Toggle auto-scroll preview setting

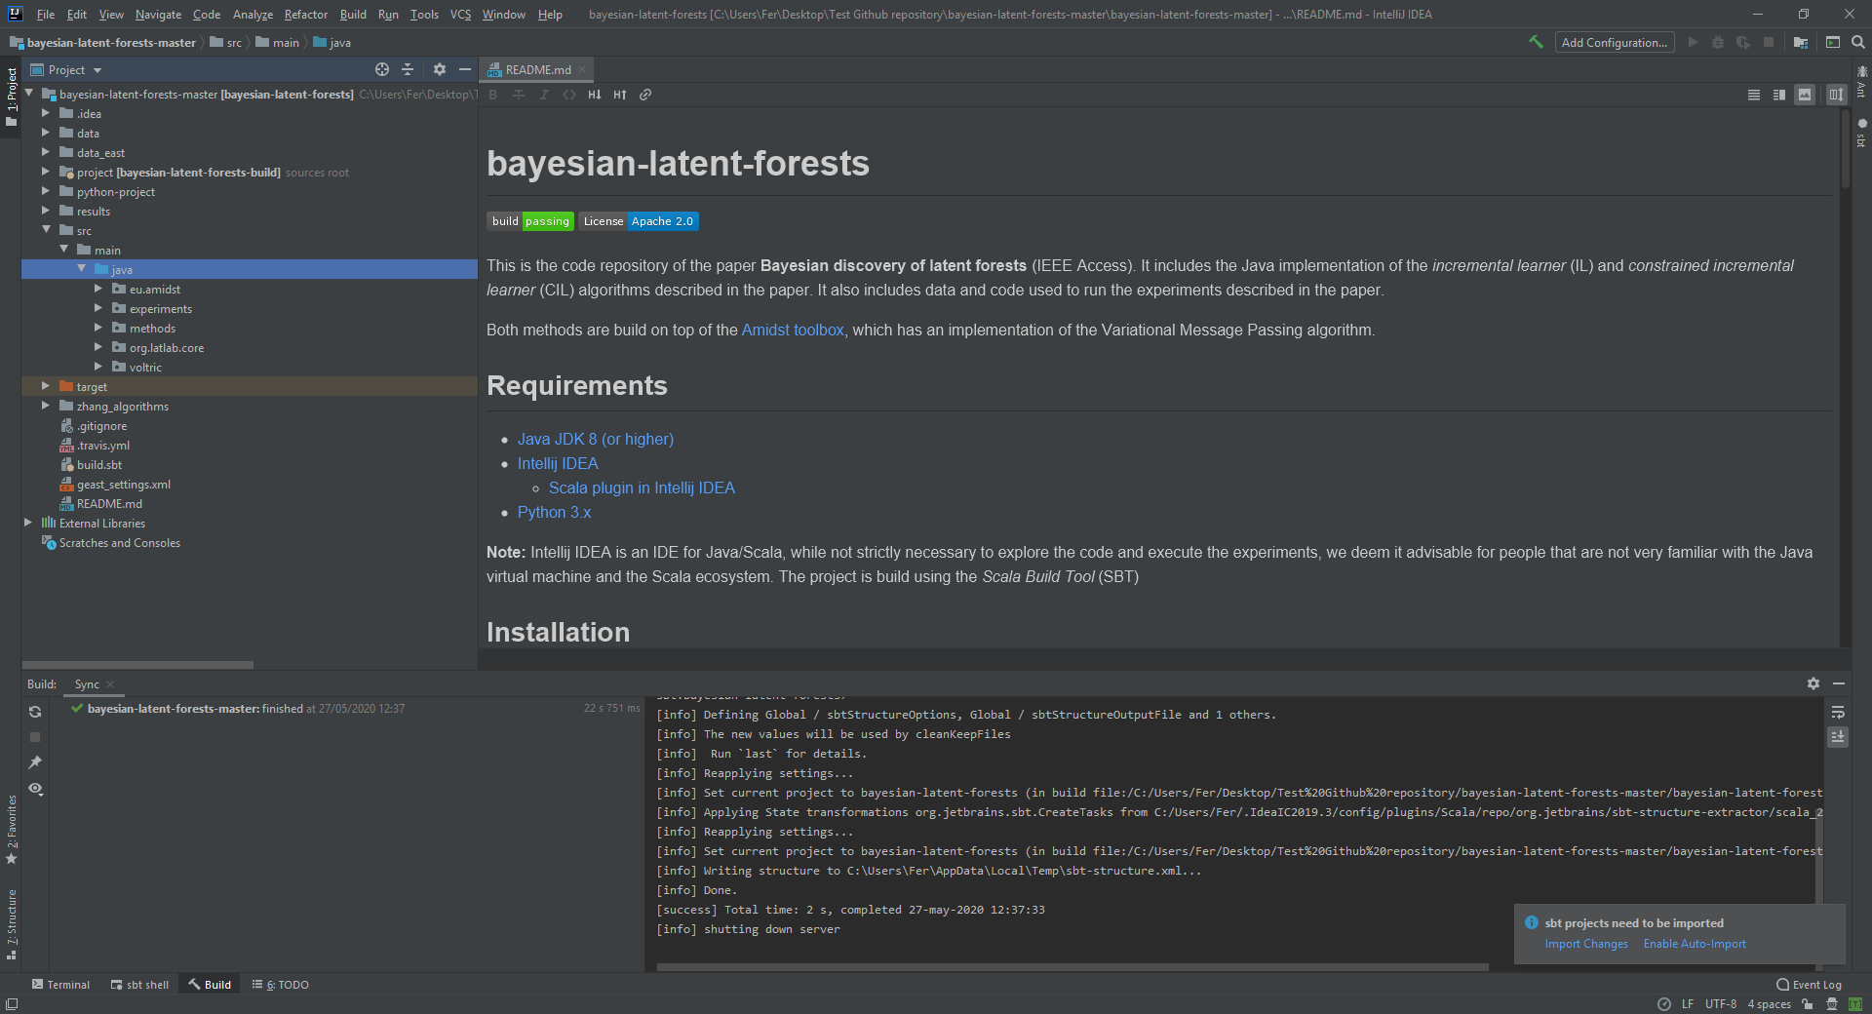(x=1836, y=95)
